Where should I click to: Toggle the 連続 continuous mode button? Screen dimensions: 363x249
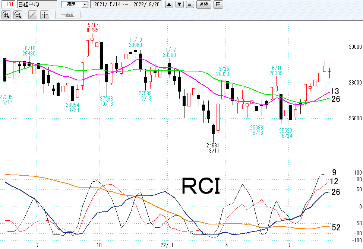pyautogui.click(x=204, y=4)
